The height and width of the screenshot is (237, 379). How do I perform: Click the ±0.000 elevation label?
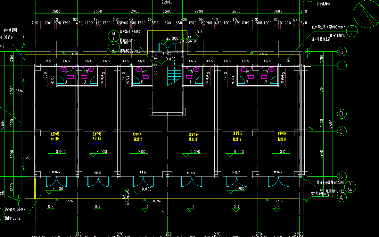pyautogui.click(x=172, y=38)
